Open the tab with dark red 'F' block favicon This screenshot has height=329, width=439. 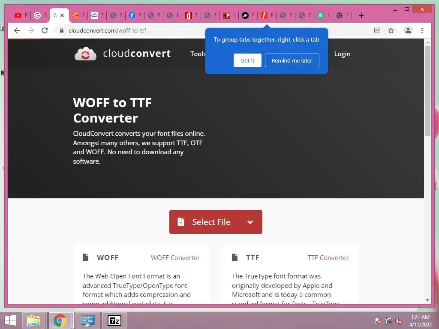click(x=229, y=15)
